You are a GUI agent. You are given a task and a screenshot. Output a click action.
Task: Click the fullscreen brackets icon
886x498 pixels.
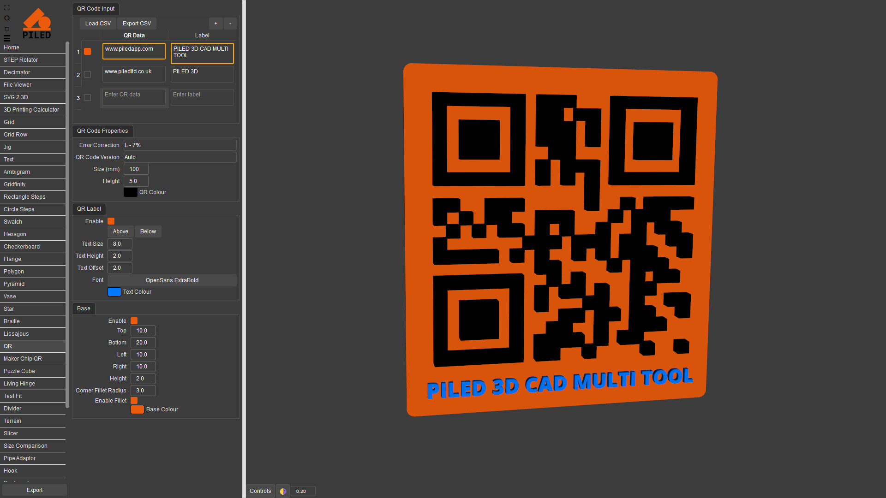(x=6, y=8)
